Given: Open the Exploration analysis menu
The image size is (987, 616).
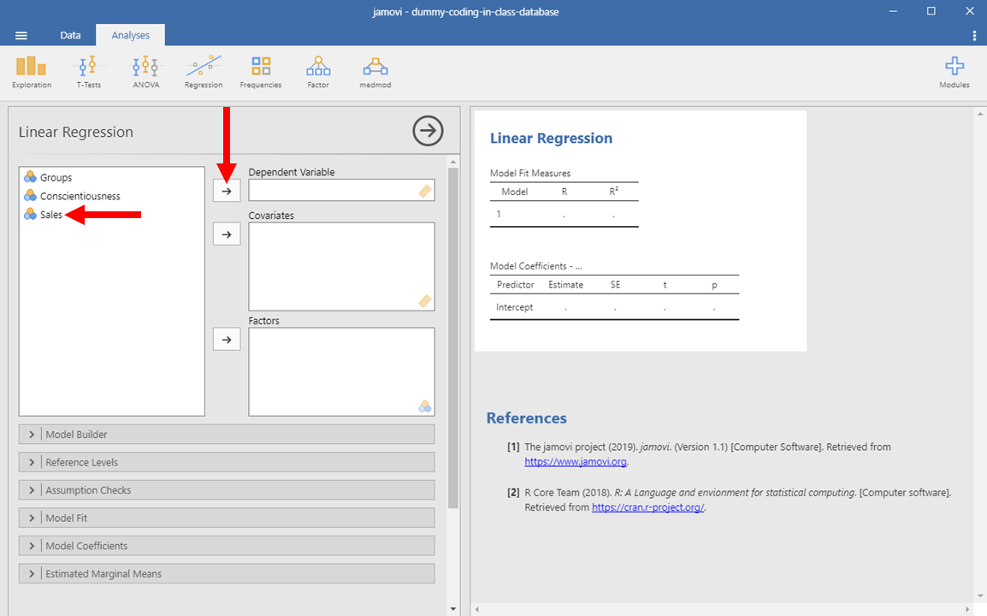Looking at the screenshot, I should pyautogui.click(x=32, y=72).
